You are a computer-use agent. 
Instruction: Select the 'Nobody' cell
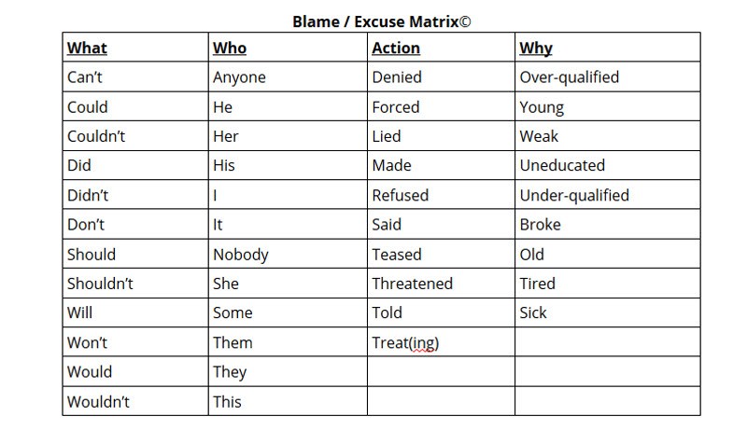coord(241,255)
